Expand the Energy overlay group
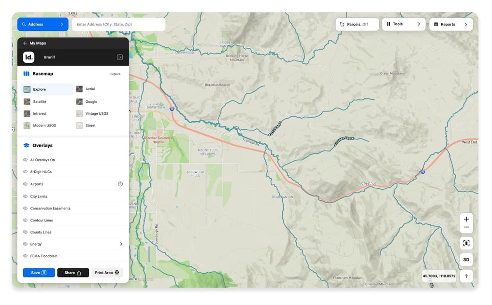The image size is (492, 305). 121,244
